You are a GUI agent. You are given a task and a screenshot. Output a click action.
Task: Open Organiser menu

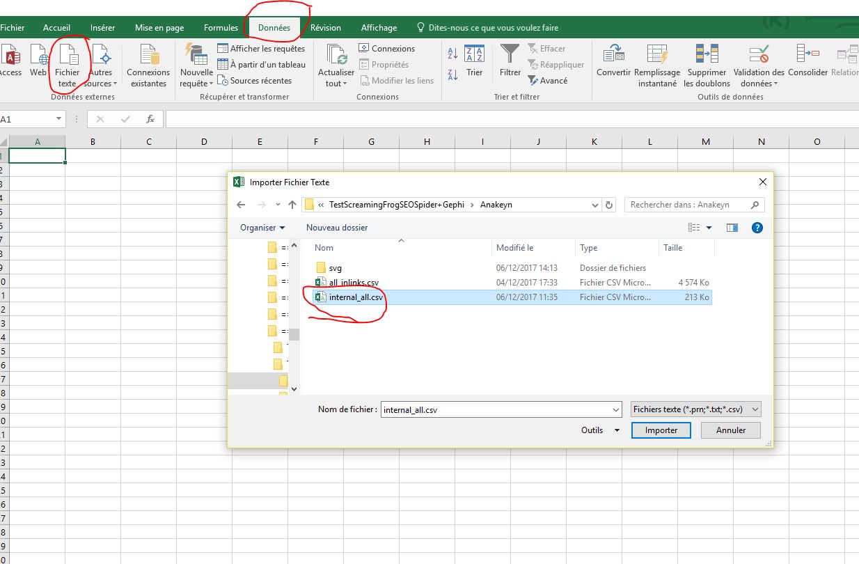tap(262, 228)
